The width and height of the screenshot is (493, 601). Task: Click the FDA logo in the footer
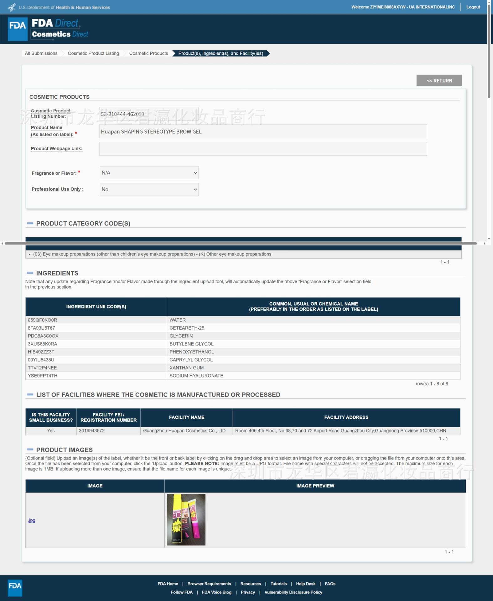(15, 588)
